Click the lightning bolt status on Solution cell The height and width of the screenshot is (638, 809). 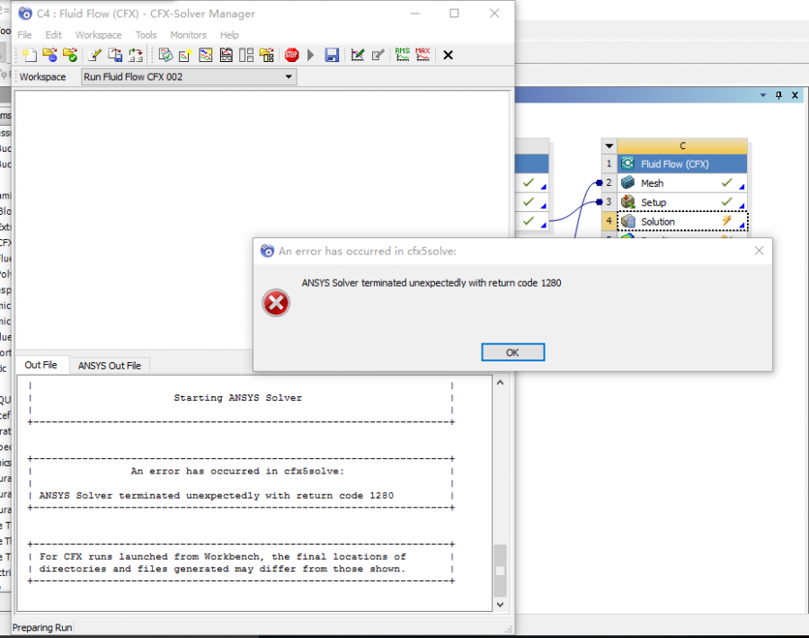[x=726, y=221]
